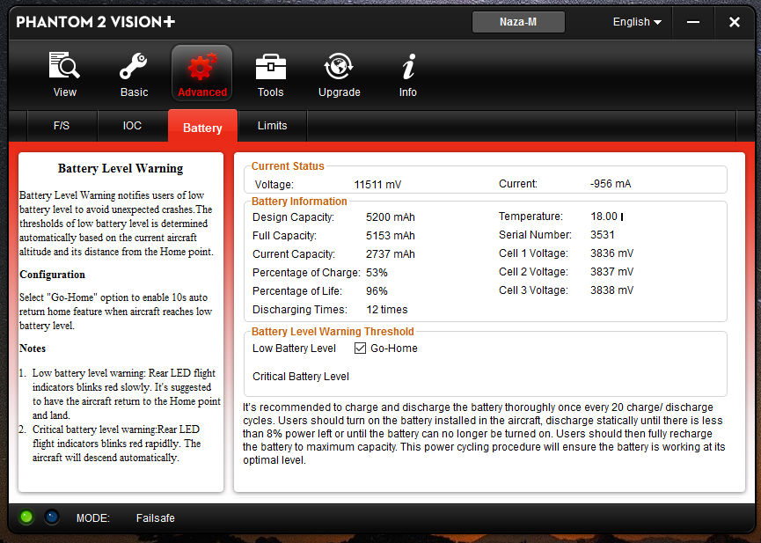Switch to the F/S tab
761x543 pixels.
[x=62, y=126]
